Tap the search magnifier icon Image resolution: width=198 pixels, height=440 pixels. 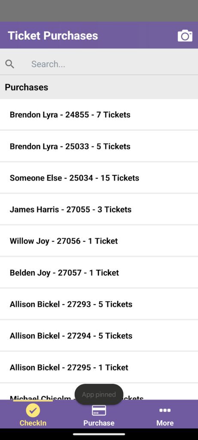pyautogui.click(x=10, y=64)
